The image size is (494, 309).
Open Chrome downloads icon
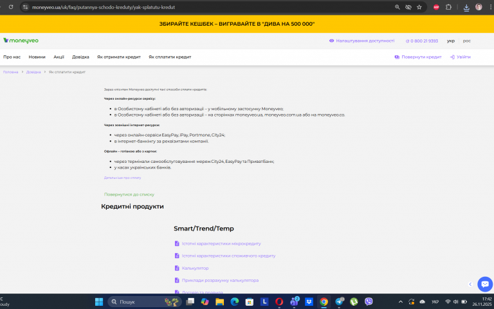pos(466,7)
